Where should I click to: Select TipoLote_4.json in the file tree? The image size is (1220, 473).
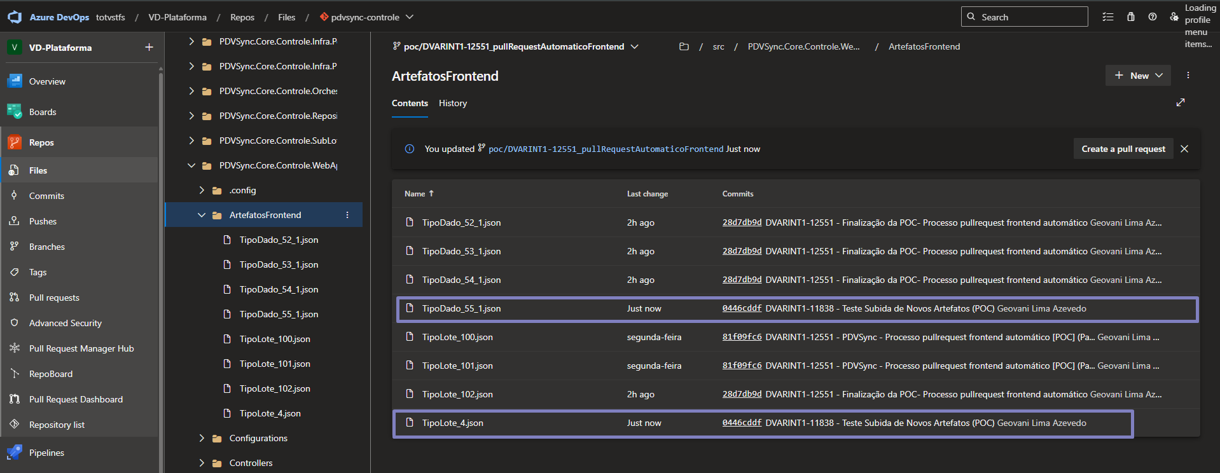270,413
